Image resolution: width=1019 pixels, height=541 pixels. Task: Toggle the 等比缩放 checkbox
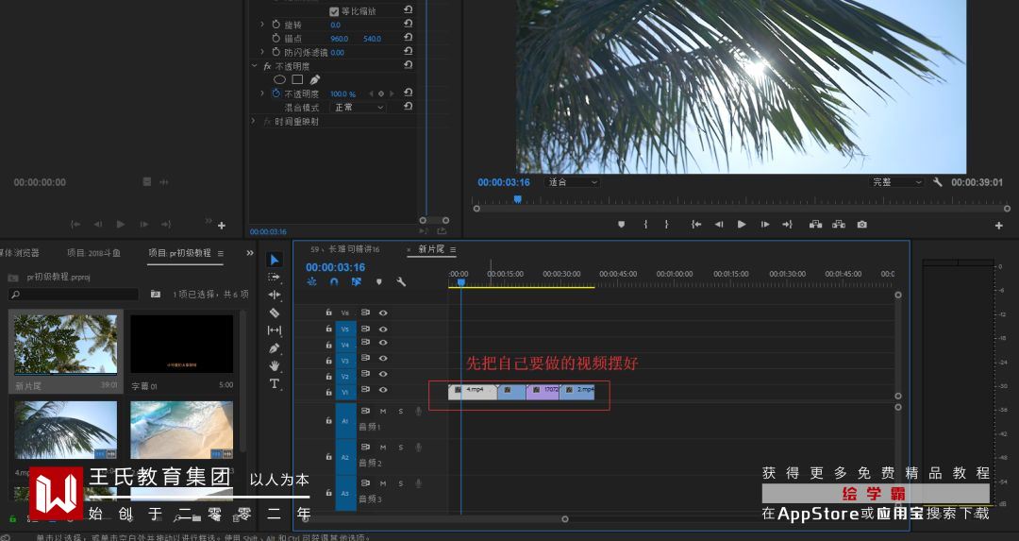point(334,11)
